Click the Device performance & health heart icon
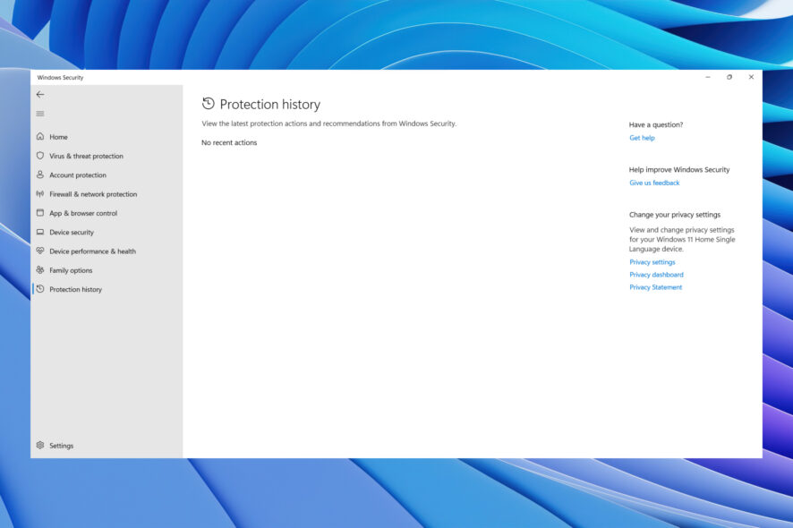The height and width of the screenshot is (528, 793). click(40, 251)
